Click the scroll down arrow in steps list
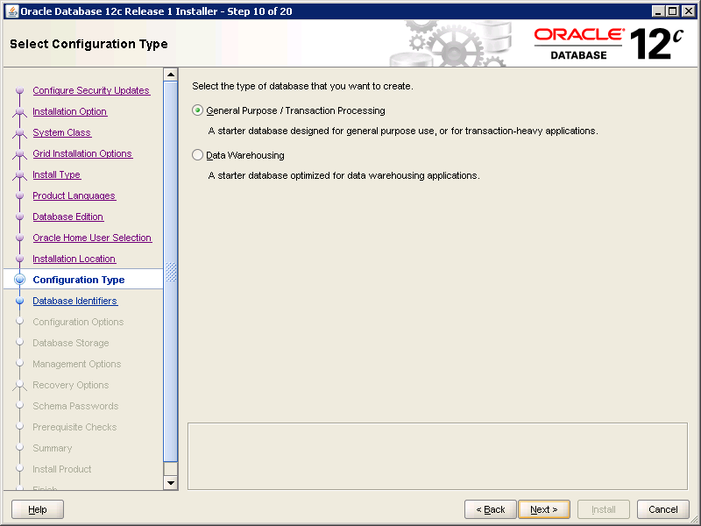Screen dimensions: 701x526 click(x=171, y=483)
